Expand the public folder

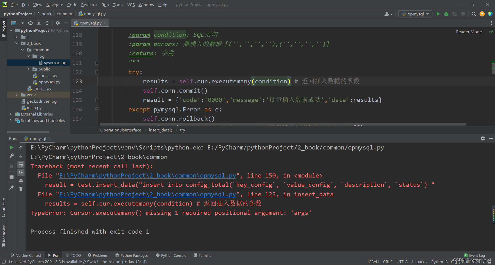click(x=28, y=69)
